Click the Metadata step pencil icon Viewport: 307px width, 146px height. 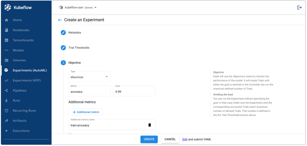[x=63, y=33]
